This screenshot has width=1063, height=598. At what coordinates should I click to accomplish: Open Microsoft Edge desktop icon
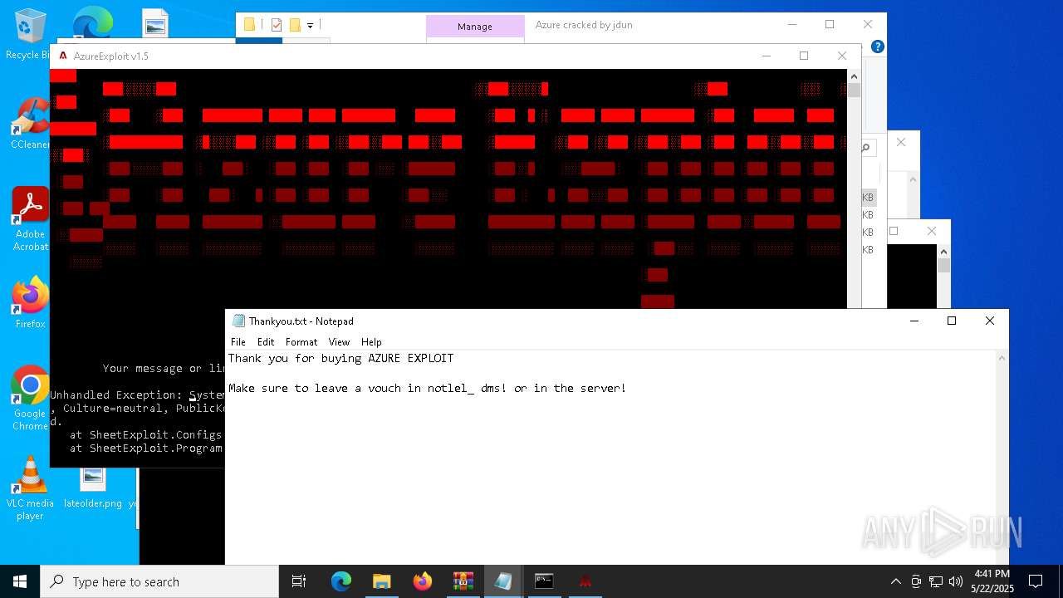coord(92,23)
